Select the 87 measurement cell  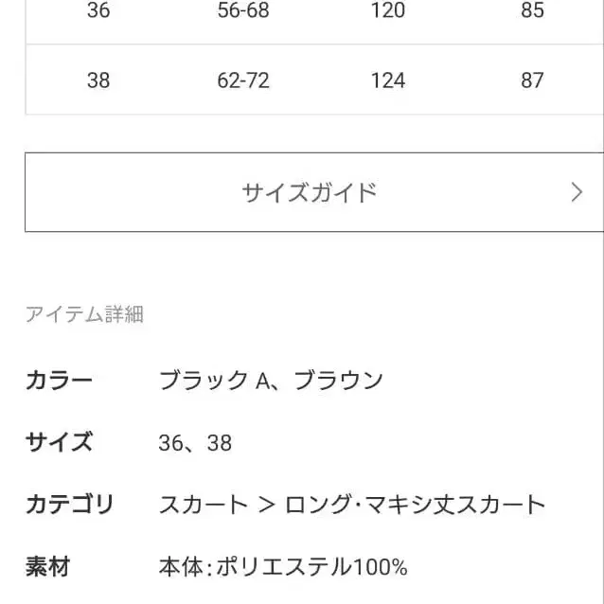(533, 80)
